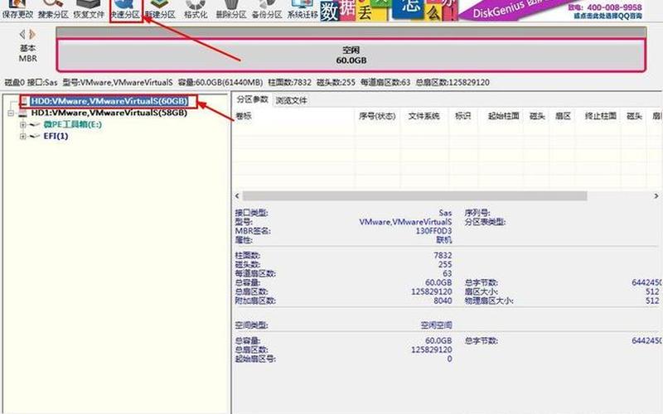Click the 微PE工具箱(E:) partition drive icon
Image resolution: width=663 pixels, height=414 pixels.
pos(35,125)
